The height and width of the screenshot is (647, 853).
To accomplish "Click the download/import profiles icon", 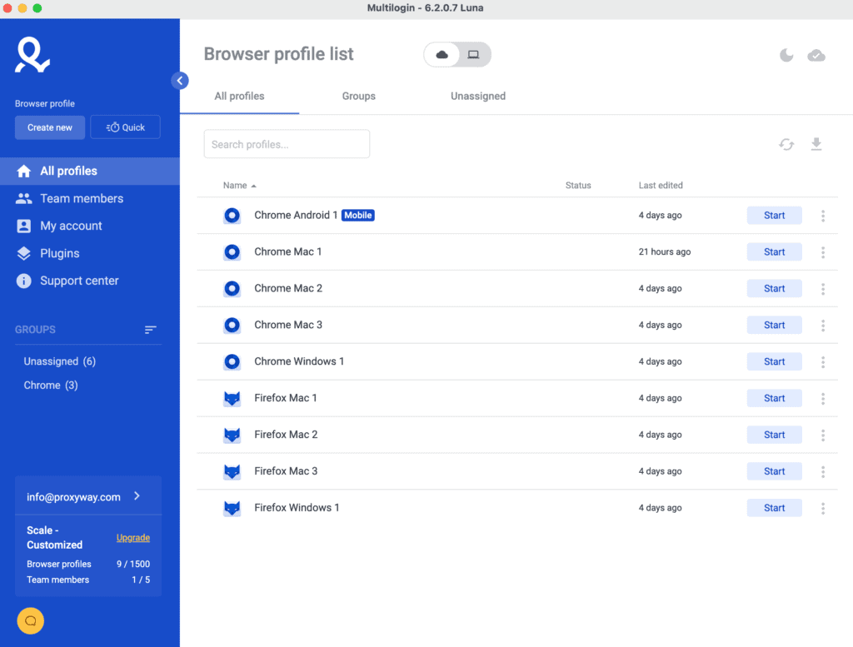I will tap(816, 144).
